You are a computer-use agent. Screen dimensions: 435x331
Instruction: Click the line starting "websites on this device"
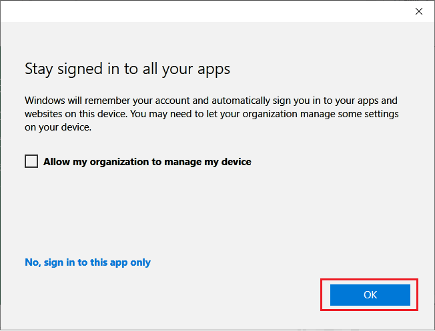[x=211, y=114]
